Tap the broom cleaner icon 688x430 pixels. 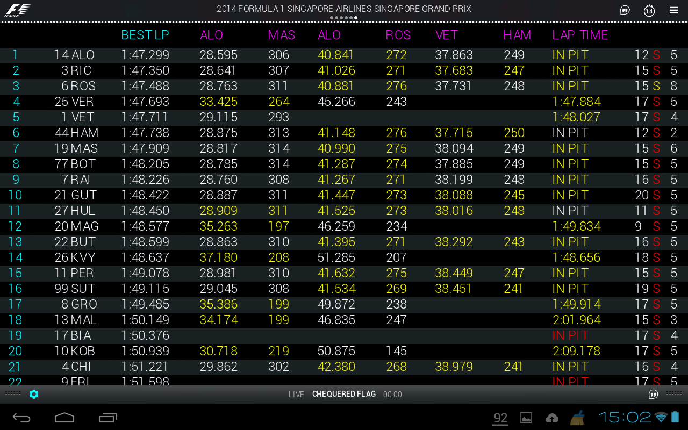[x=578, y=417]
